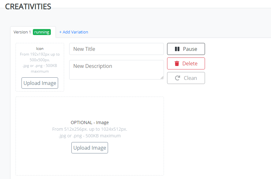Click the red trash can icon
271x179 pixels.
[x=177, y=63]
